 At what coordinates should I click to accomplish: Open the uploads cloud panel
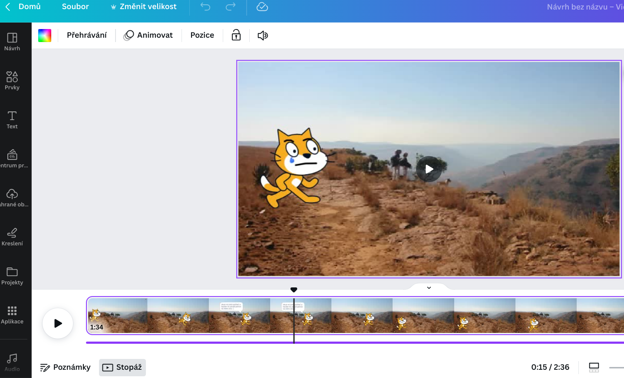tap(12, 198)
